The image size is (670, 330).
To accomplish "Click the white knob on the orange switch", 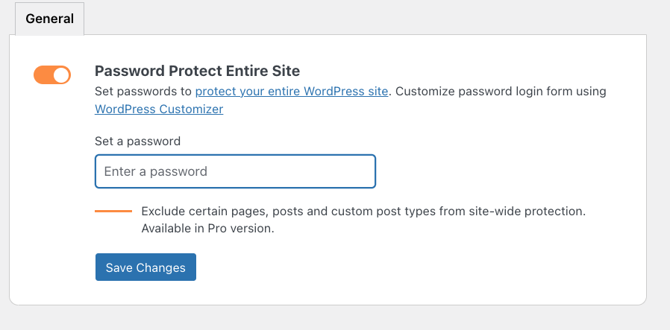I will [x=61, y=74].
